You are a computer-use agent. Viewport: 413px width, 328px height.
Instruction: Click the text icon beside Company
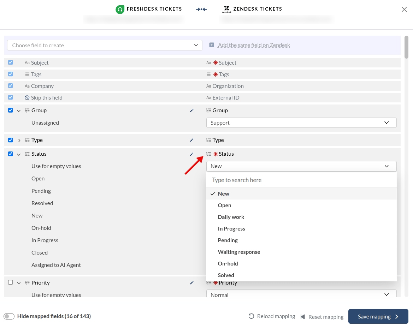point(27,86)
